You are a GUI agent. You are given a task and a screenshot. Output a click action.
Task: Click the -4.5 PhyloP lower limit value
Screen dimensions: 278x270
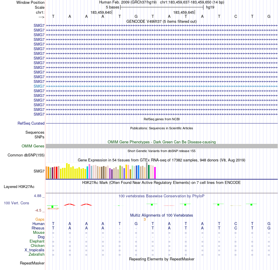(x=38, y=210)
